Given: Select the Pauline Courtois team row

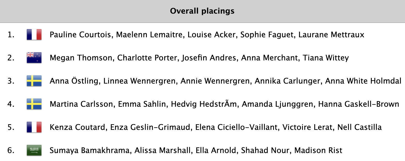Looking at the screenshot, I should tap(206, 35).
